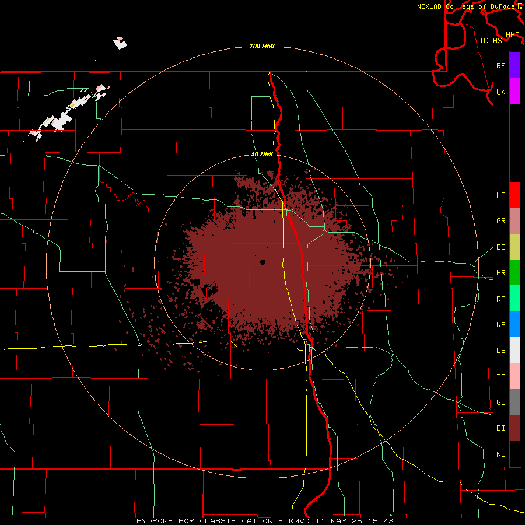525x525 pixels.
Task: Select the GR graupel color swatch
Action: point(515,221)
